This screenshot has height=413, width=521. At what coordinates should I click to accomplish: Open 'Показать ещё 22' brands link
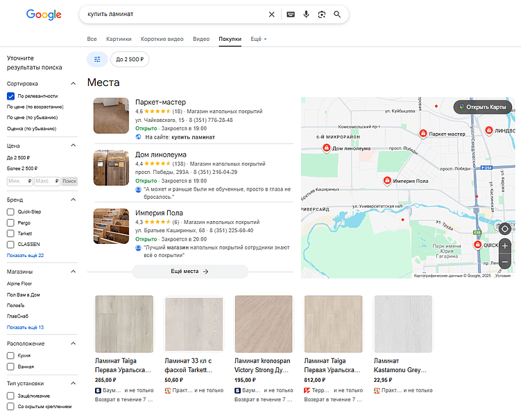pos(25,256)
